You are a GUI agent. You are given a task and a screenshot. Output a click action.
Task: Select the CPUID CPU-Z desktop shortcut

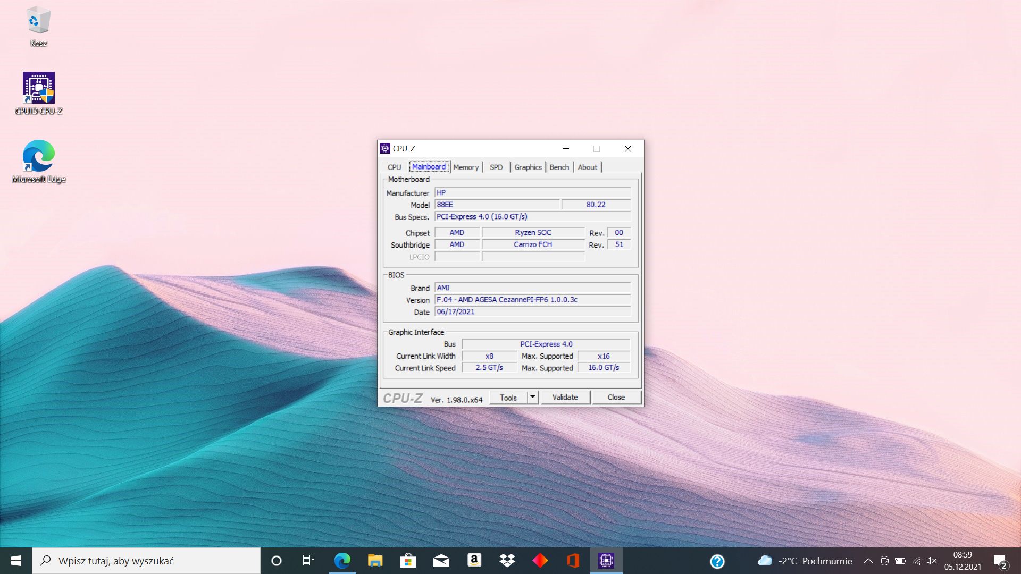tap(38, 94)
